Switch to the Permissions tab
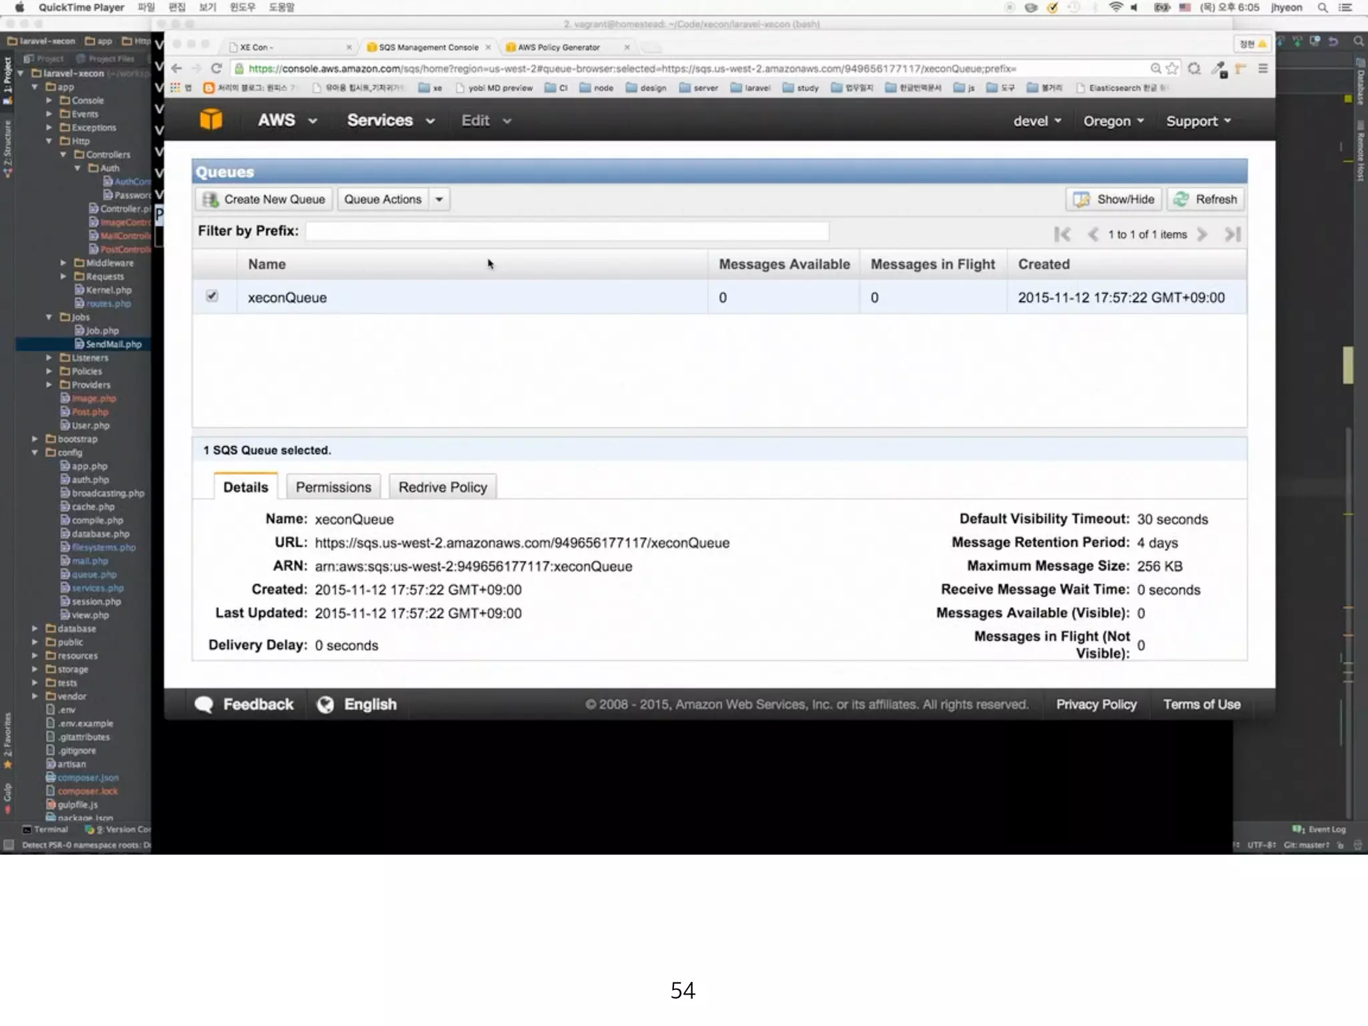 [x=333, y=487]
